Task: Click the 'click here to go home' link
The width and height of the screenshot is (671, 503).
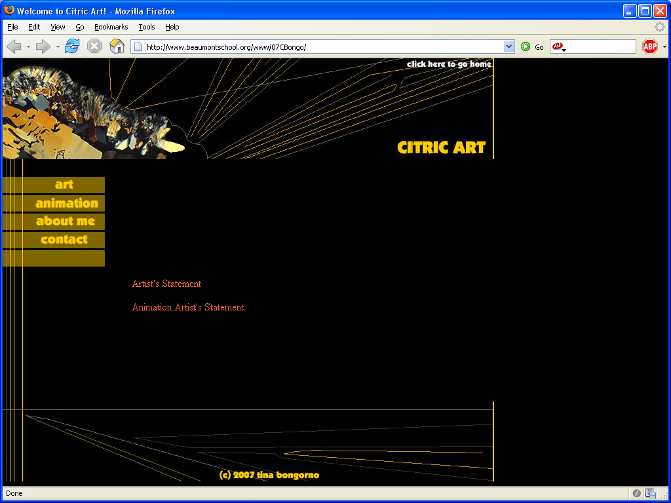Action: tap(449, 64)
